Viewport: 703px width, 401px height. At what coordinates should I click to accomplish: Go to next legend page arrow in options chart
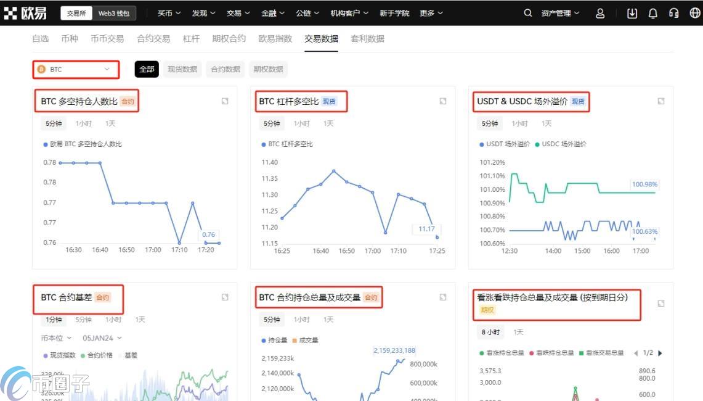pyautogui.click(x=660, y=353)
